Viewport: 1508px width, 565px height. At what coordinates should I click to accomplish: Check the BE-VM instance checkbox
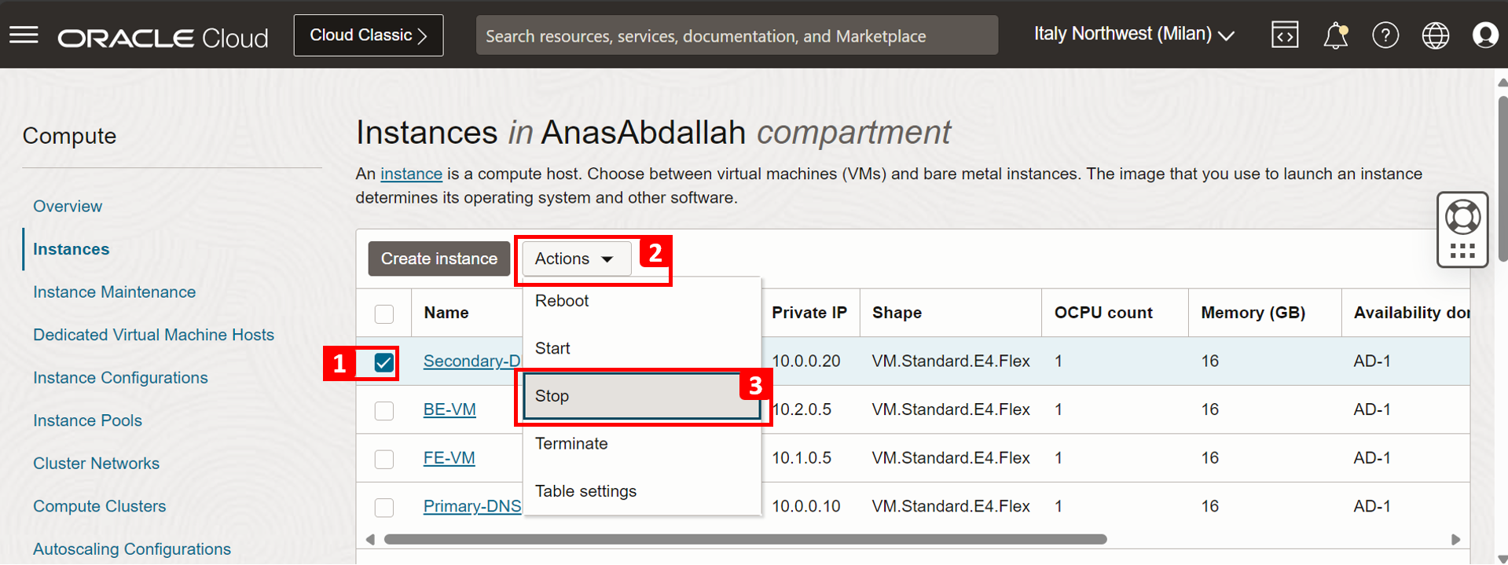tap(384, 410)
